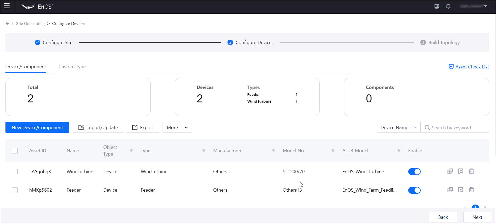
Task: Open the hamburger navigation menu
Action: [x=7, y=6]
